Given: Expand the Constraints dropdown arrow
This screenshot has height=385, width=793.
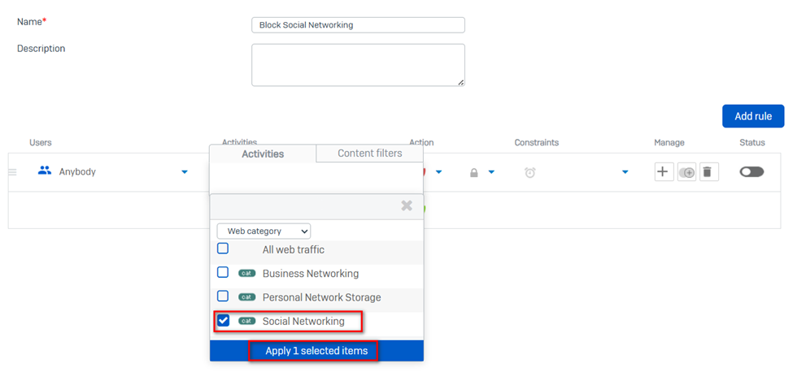Looking at the screenshot, I should point(625,172).
